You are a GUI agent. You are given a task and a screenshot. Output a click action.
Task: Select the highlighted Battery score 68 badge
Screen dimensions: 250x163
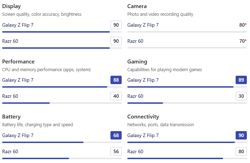click(x=116, y=135)
